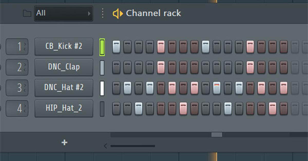The height and width of the screenshot is (161, 308).
Task: Toggle step 5 on CB_Kick #2 row
Action: coord(161,47)
